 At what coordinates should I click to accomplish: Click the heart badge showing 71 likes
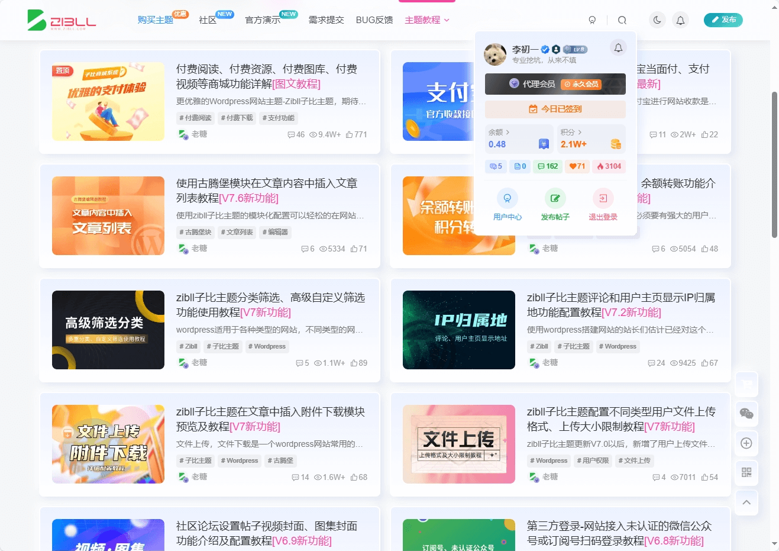[x=577, y=166]
